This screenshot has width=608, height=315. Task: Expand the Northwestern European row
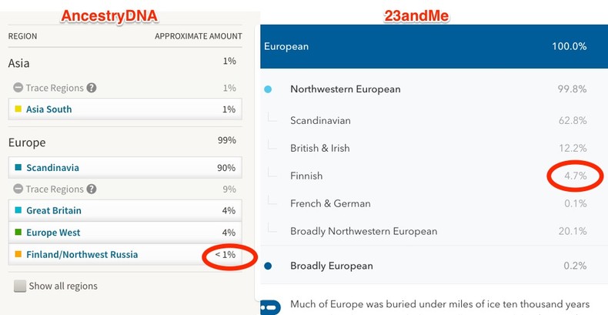coord(345,89)
